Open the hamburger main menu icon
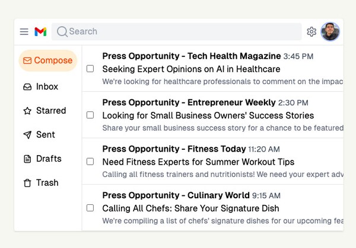 click(24, 32)
